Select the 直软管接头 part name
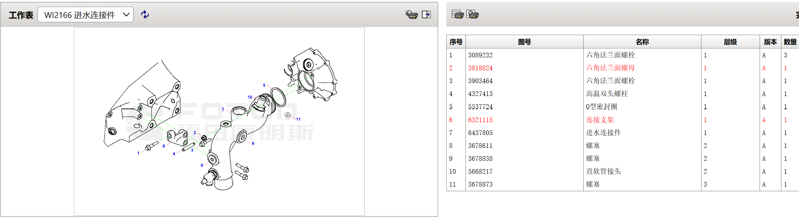The width and height of the screenshot is (799, 217). tap(603, 171)
